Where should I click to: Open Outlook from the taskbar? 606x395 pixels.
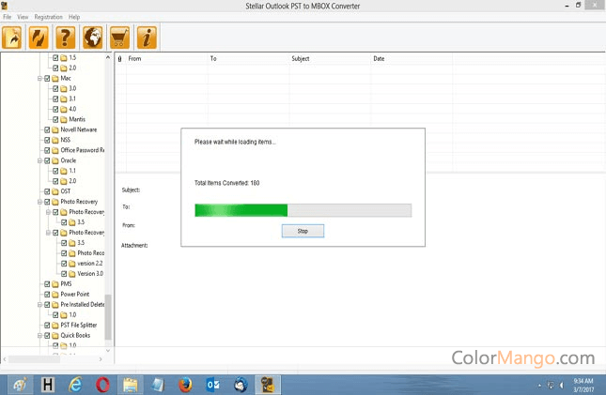click(212, 384)
